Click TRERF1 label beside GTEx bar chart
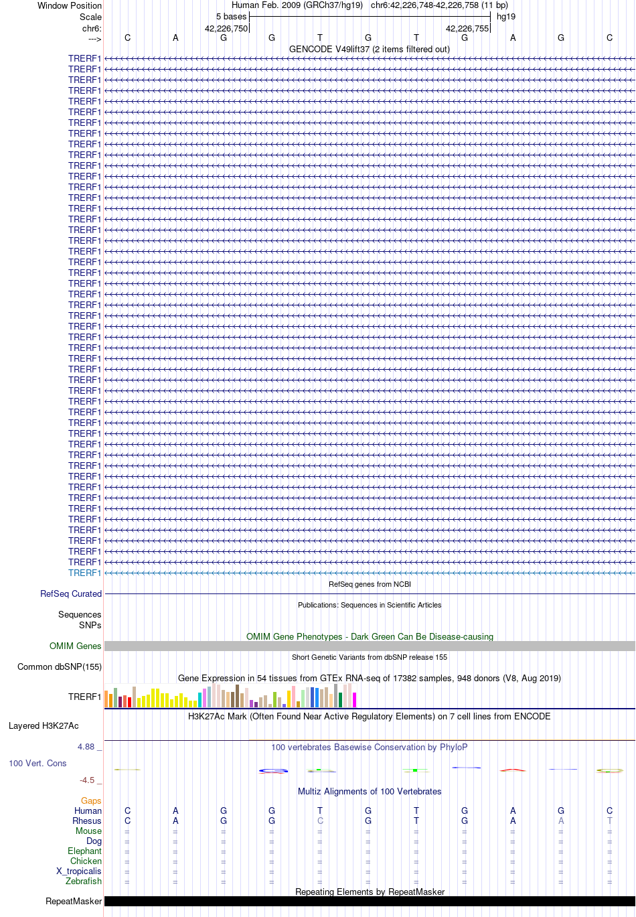Image resolution: width=636 pixels, height=917 pixels. coord(85,697)
